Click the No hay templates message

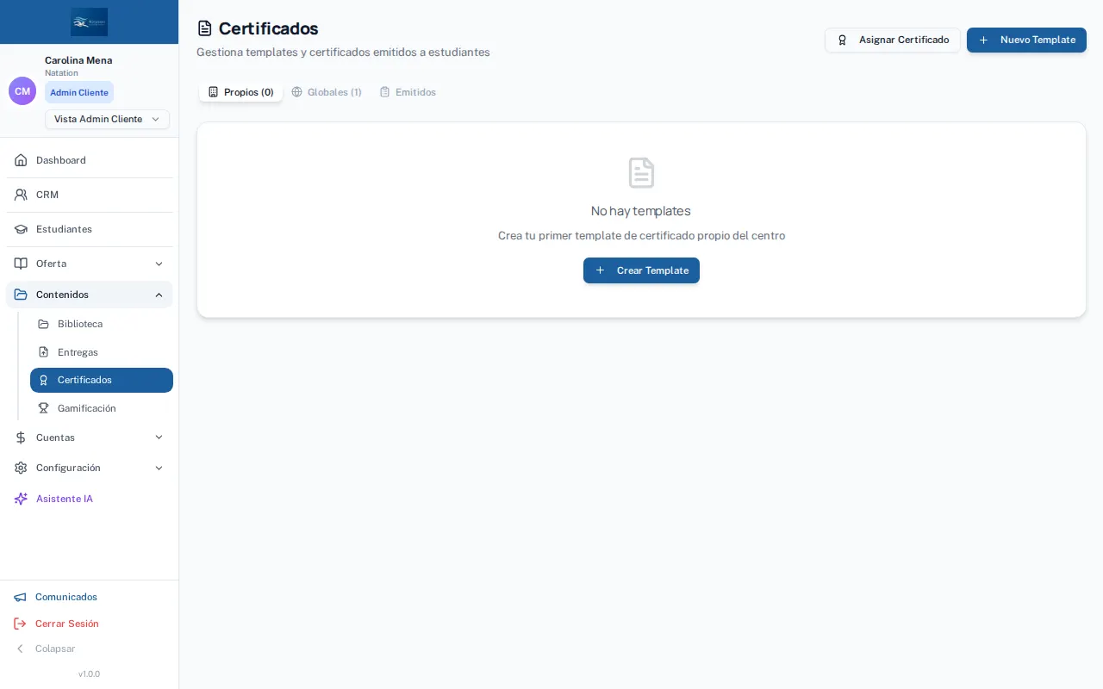[x=641, y=211]
